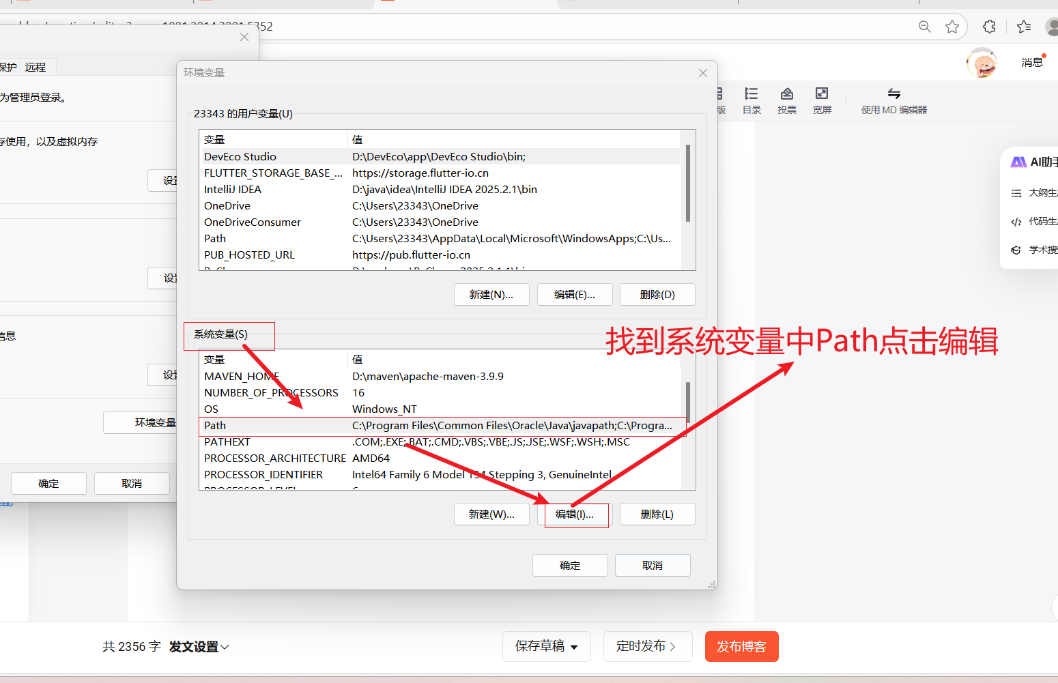The height and width of the screenshot is (683, 1058).
Task: Select the user Path variable row
Action: point(440,239)
